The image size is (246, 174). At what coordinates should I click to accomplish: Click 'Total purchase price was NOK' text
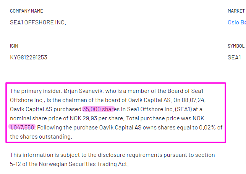pyautogui.click(x=165, y=118)
